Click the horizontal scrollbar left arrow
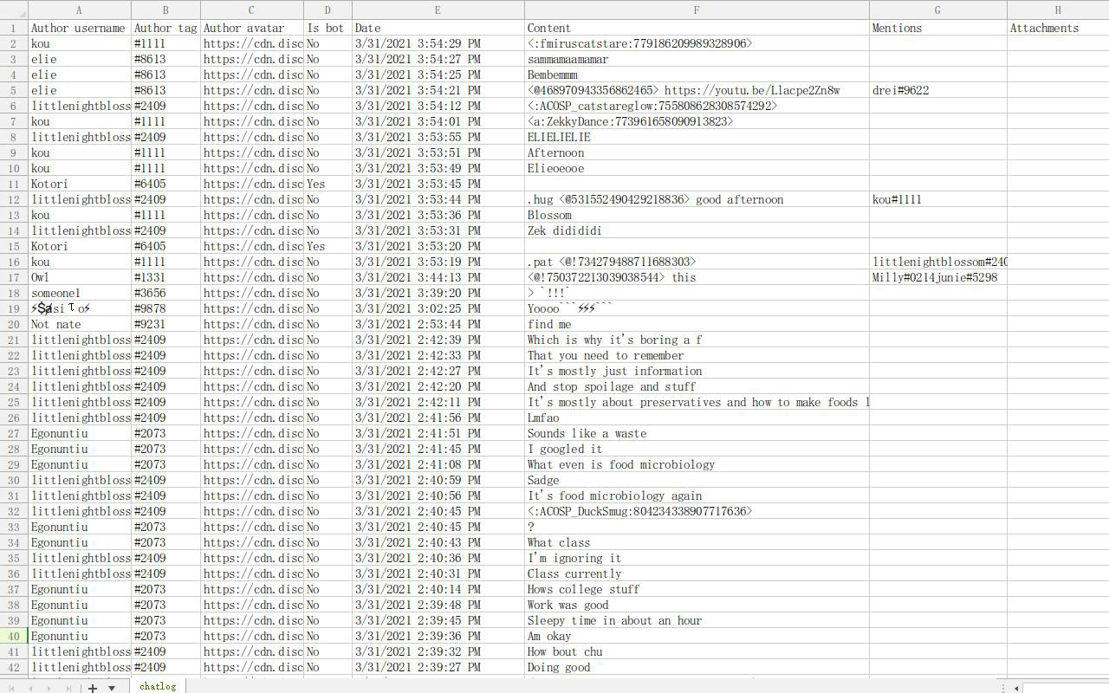The height and width of the screenshot is (693, 1109). pos(1015,688)
